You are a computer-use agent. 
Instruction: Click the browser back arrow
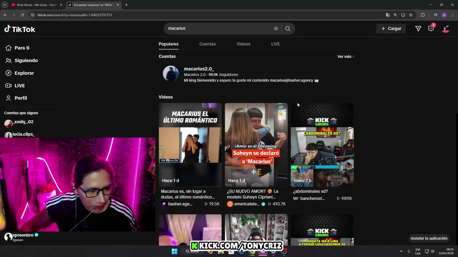tap(5, 15)
